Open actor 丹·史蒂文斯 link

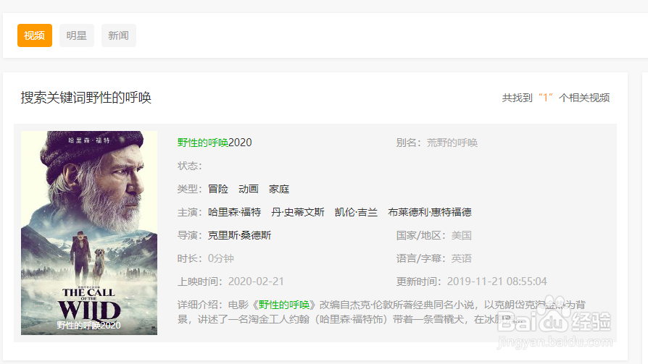point(298,212)
